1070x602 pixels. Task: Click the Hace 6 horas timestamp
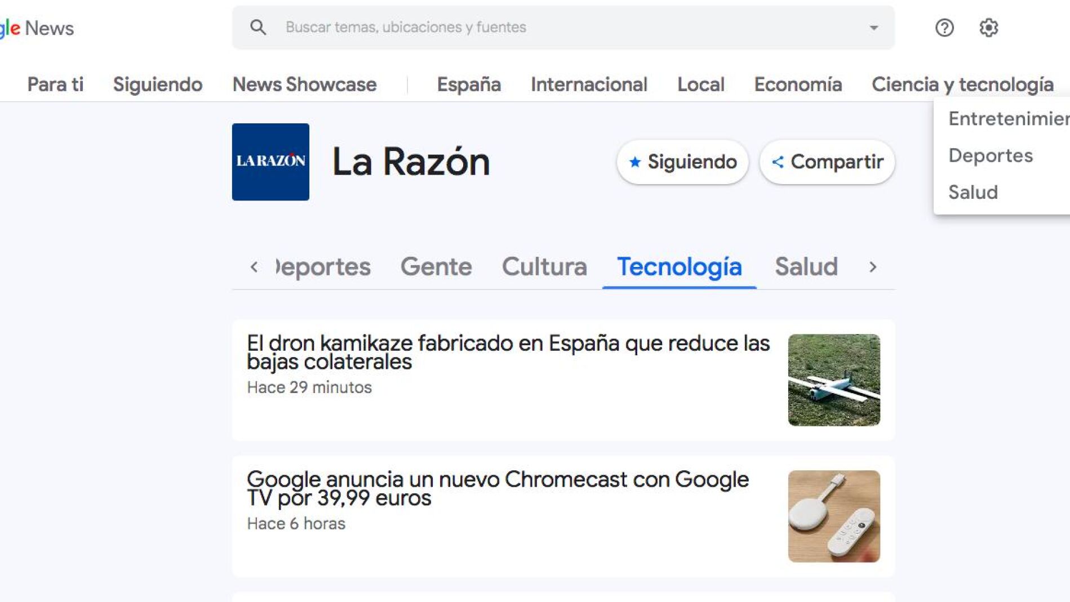pos(296,524)
